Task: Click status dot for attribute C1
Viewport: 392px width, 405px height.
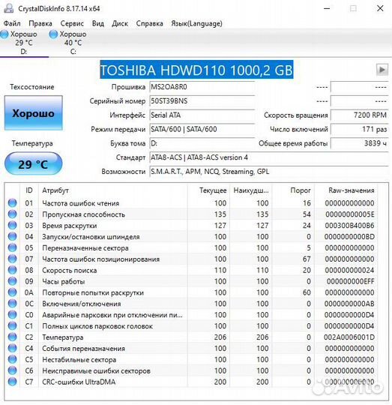Action: click(x=12, y=326)
